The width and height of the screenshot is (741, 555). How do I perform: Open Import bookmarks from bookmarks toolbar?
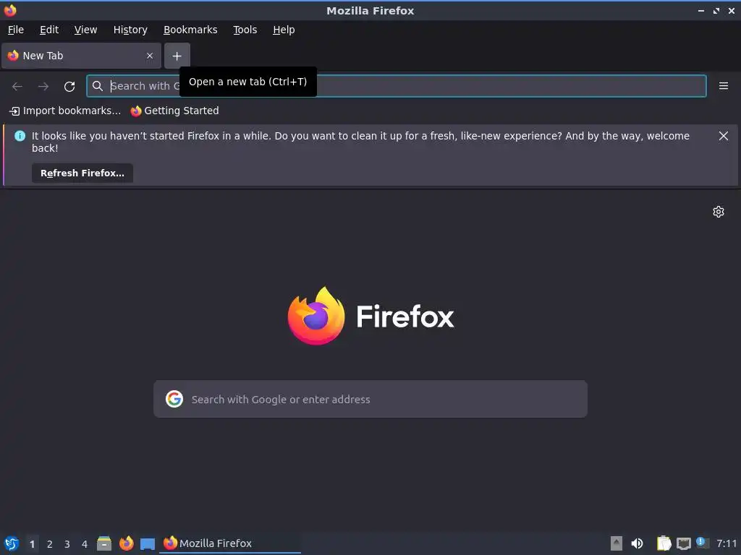click(65, 111)
